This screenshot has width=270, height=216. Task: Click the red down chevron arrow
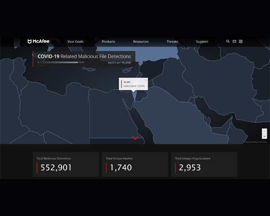pyautogui.click(x=135, y=138)
